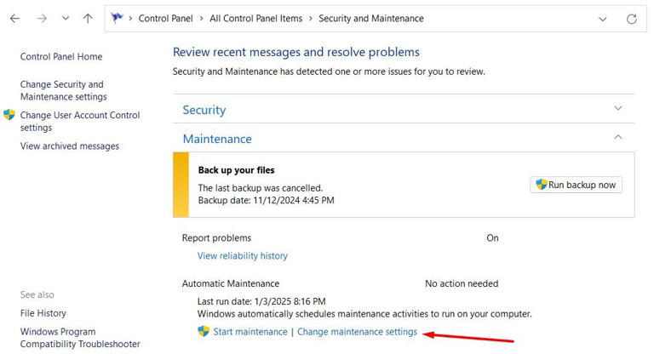The width and height of the screenshot is (654, 354).
Task: Collapse the Maintenance section chevron
Action: [618, 137]
